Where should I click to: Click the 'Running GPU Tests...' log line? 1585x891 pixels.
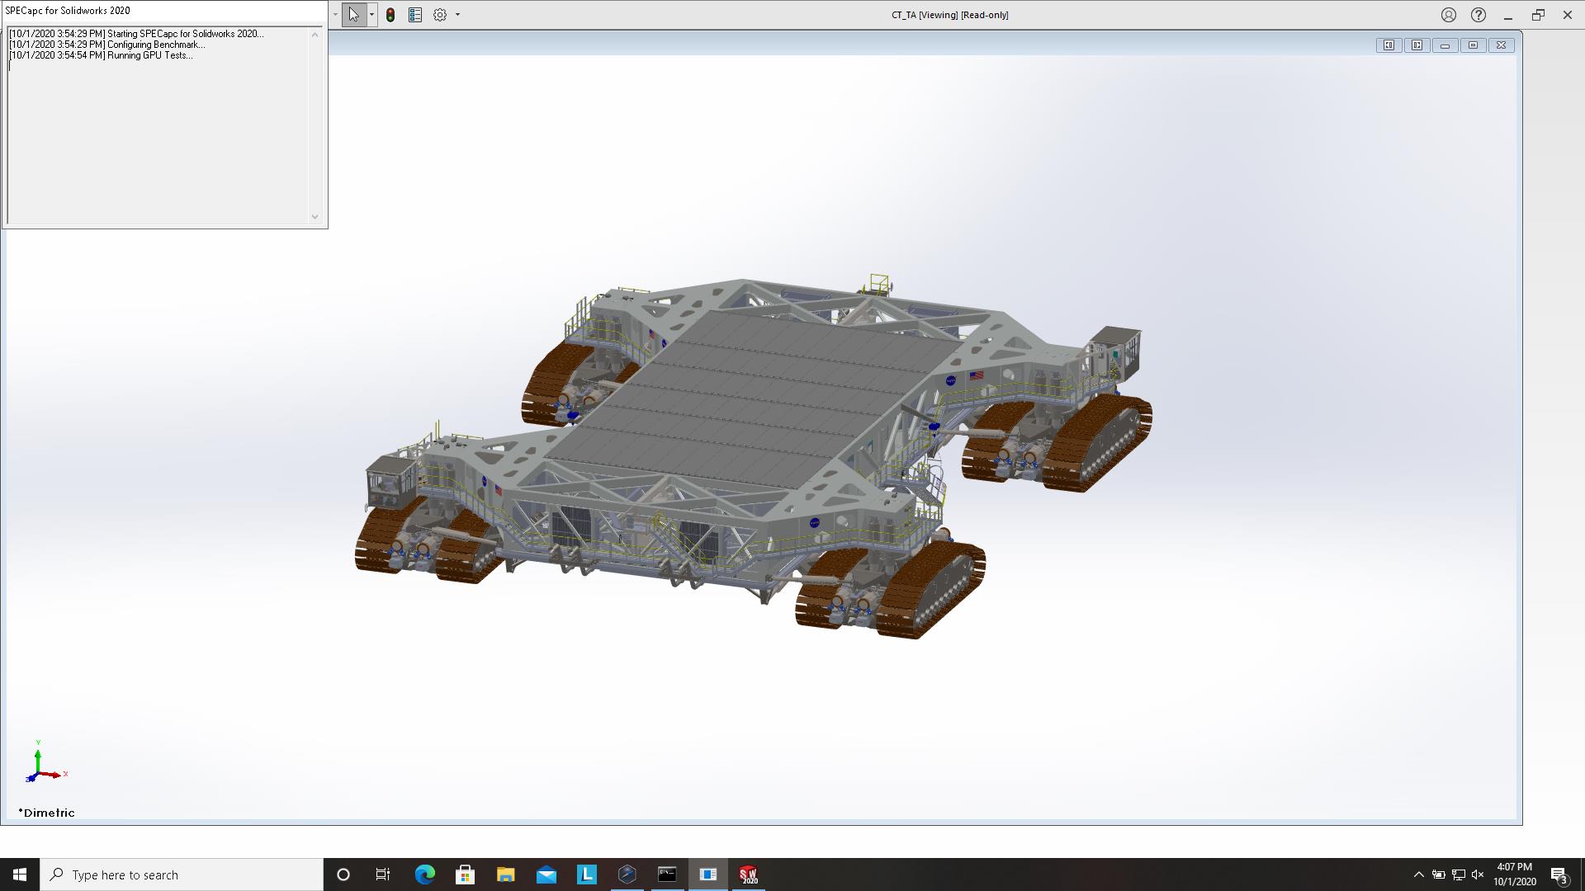tap(101, 55)
